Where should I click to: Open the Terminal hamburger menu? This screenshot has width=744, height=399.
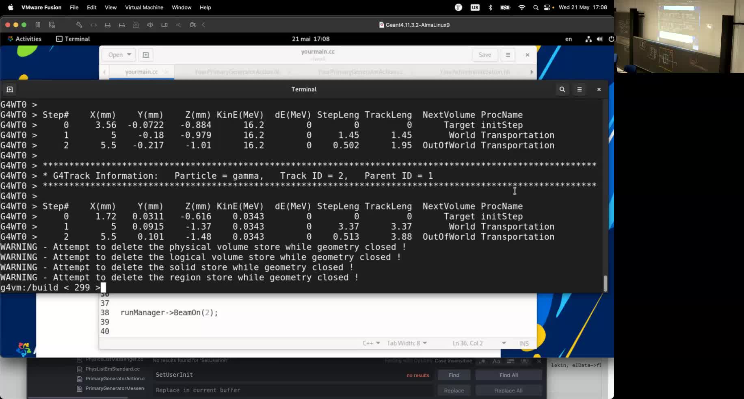(x=580, y=89)
